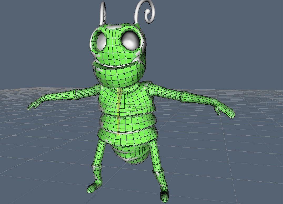Select the straight uncurled antenna on the model

pyautogui.click(x=103, y=13)
